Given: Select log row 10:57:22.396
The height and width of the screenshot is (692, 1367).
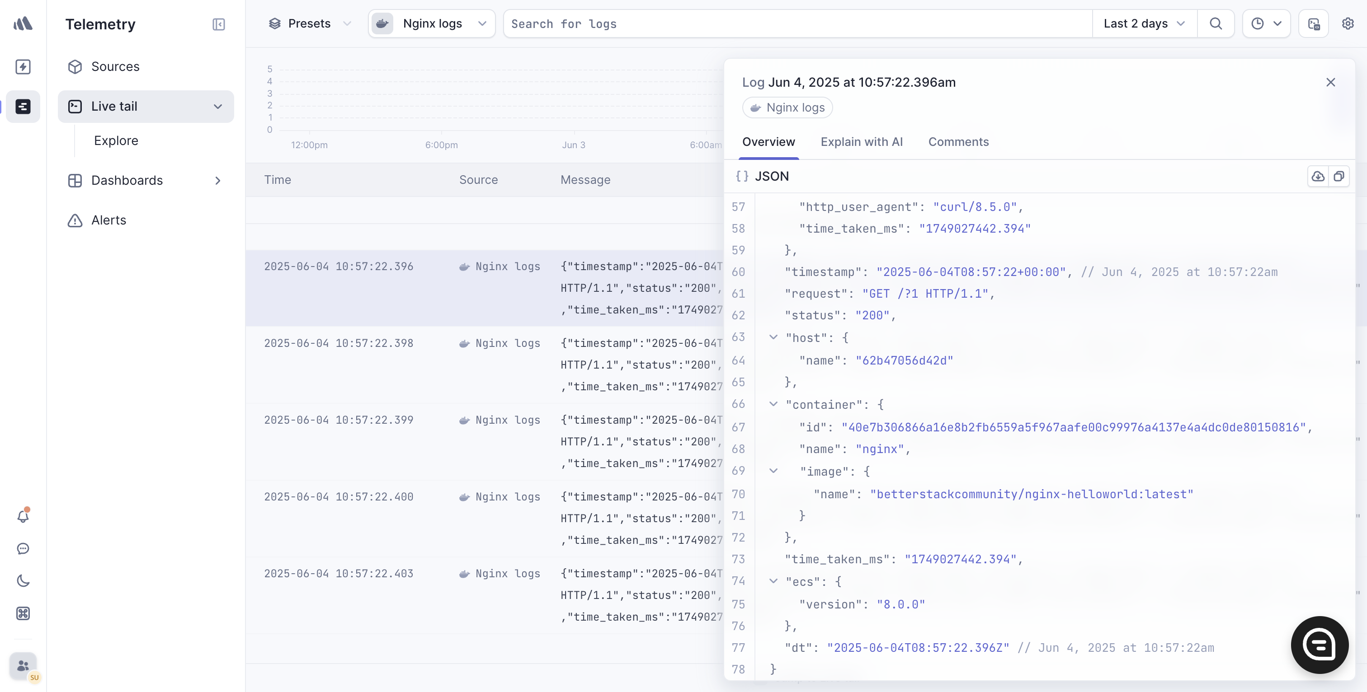Looking at the screenshot, I should point(485,288).
